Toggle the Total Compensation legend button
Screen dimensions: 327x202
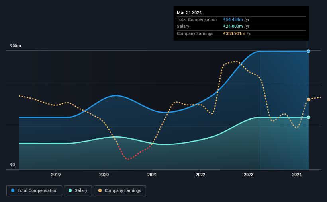click(34, 191)
